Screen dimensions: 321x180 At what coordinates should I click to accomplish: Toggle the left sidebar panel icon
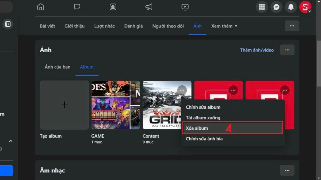click(x=8, y=24)
